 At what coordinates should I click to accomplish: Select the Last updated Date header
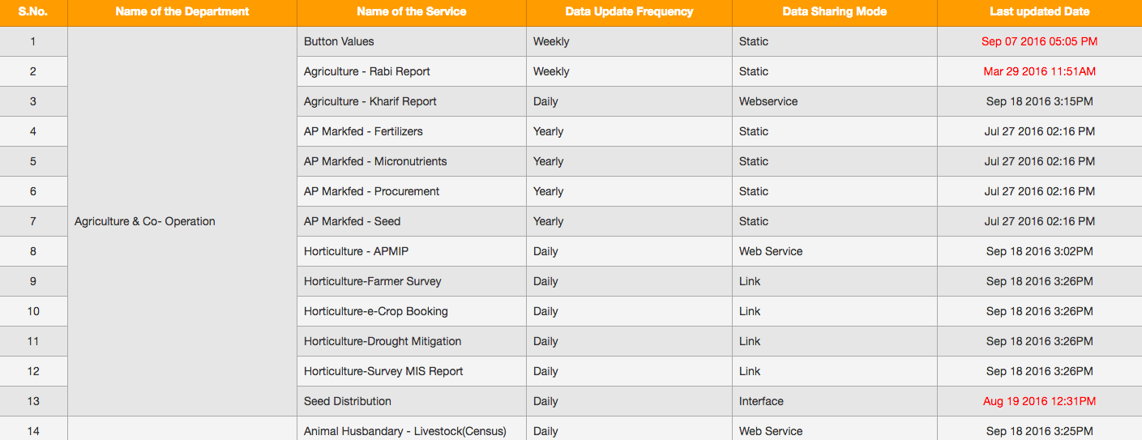(1040, 11)
